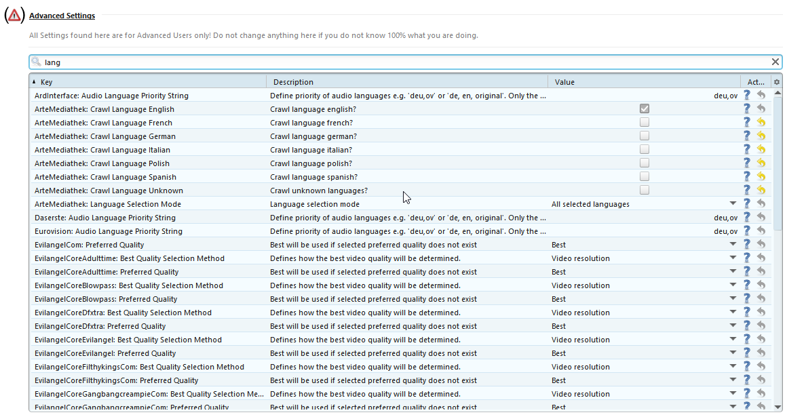Show help for Crawl Language Italian

(746, 149)
